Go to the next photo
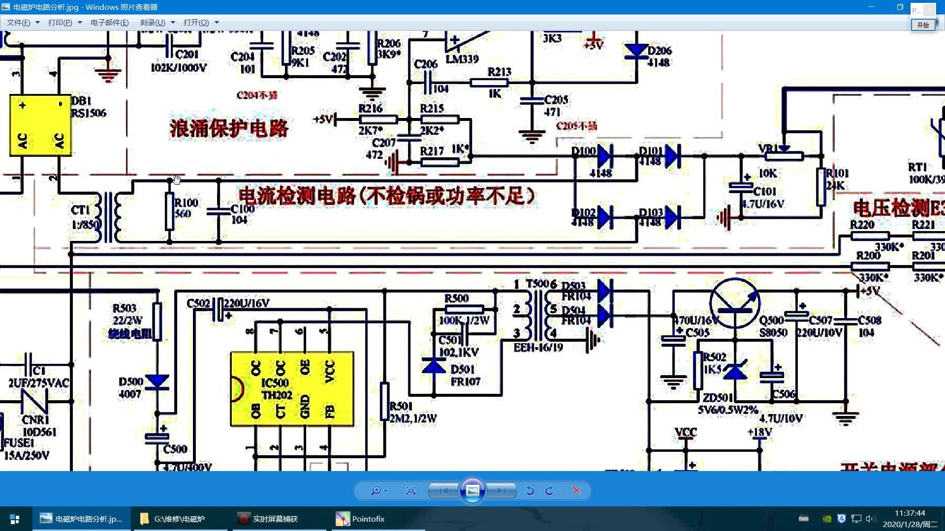The height and width of the screenshot is (531, 945). pyautogui.click(x=501, y=490)
